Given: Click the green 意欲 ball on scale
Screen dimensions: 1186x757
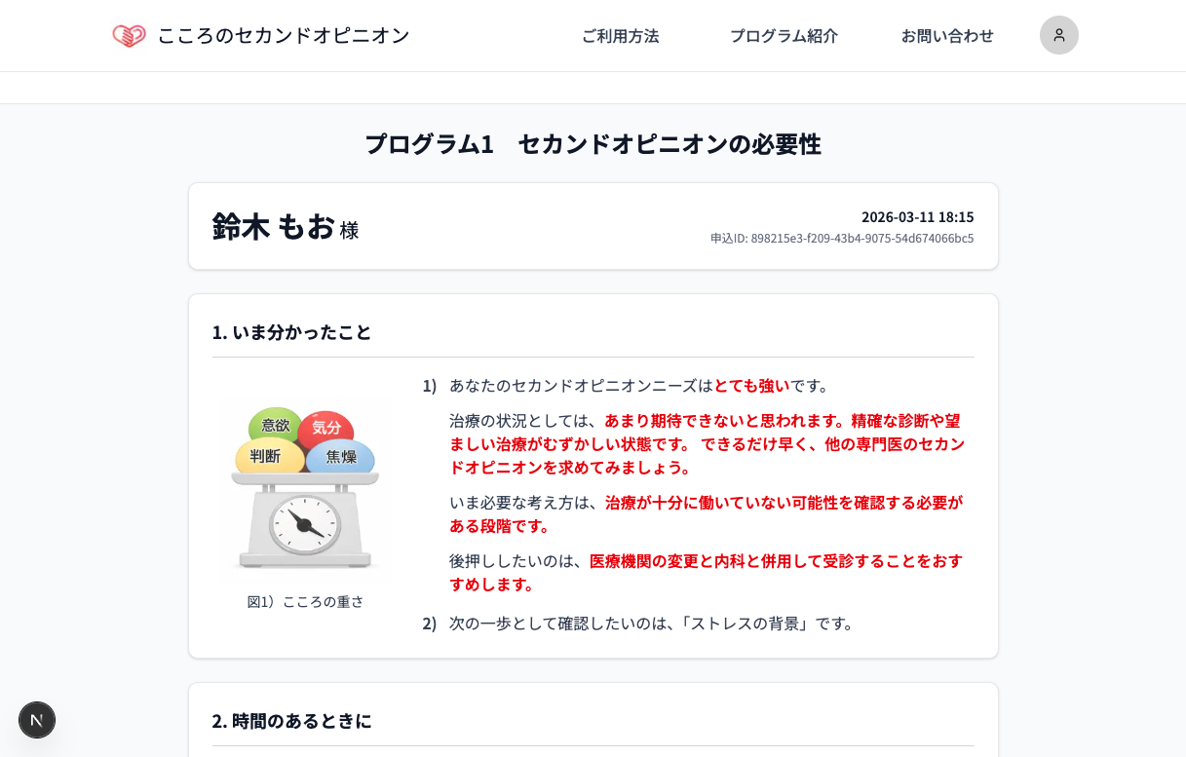Looking at the screenshot, I should 274,424.
